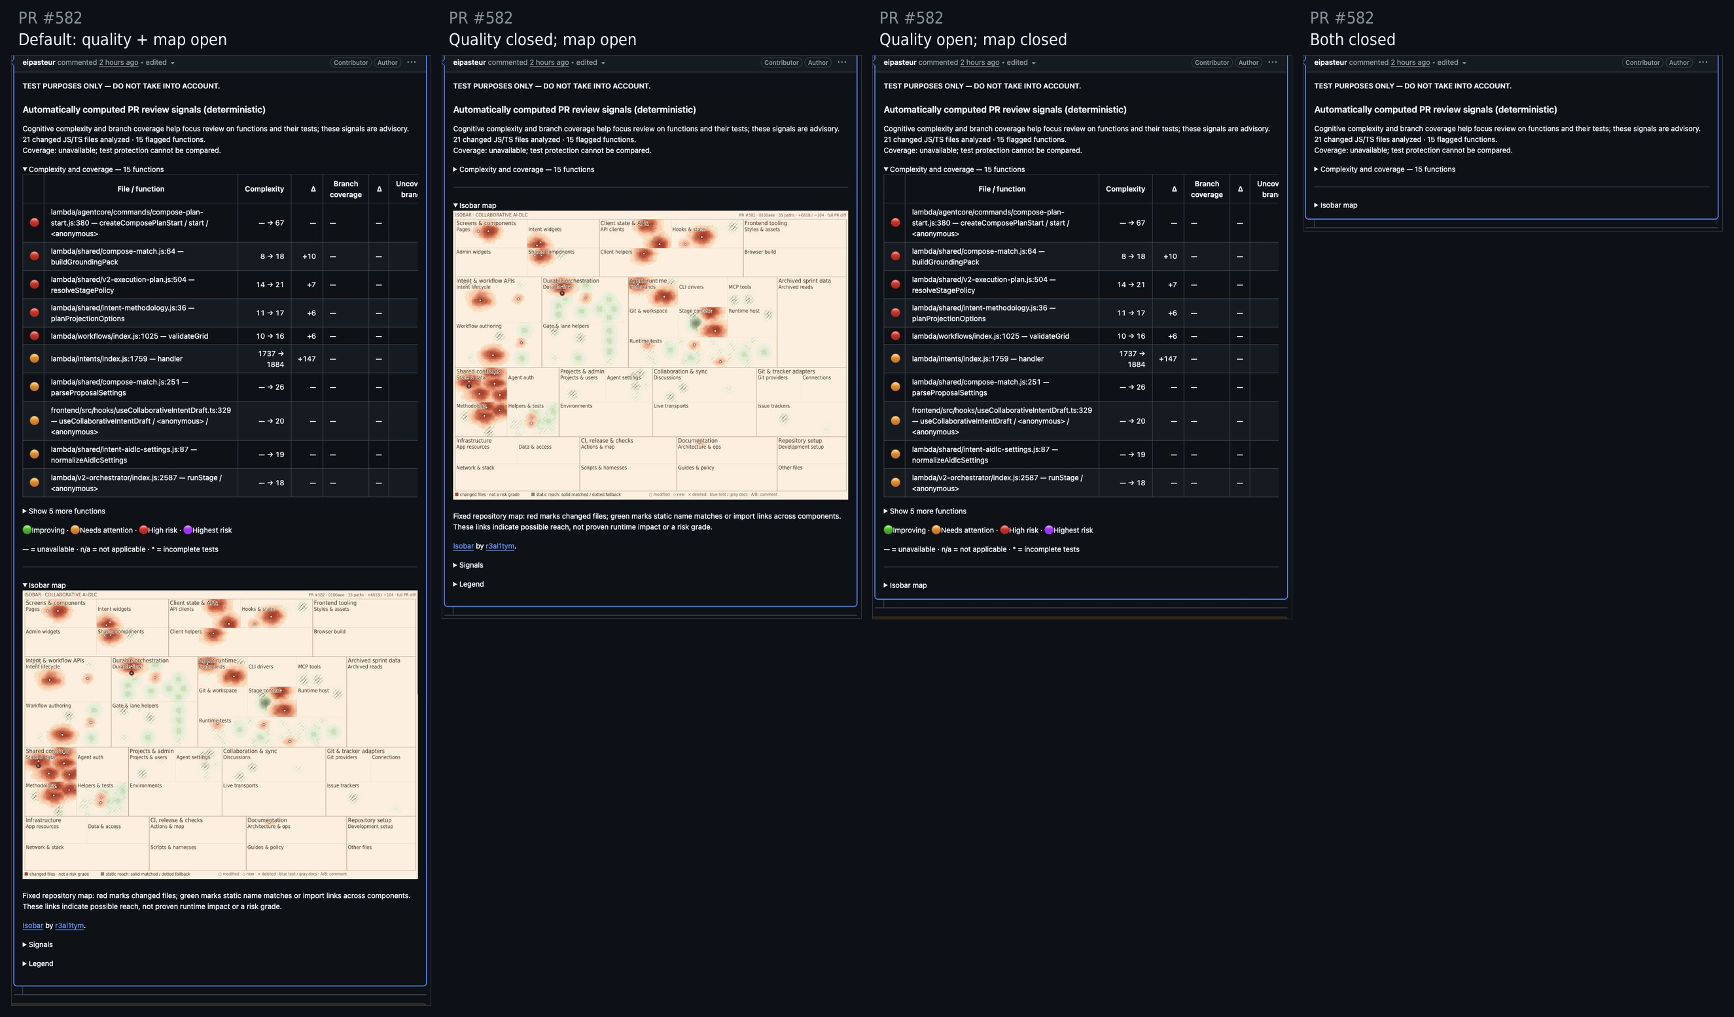
Task: Follow the Isobar link in the Default panel
Action: click(32, 925)
